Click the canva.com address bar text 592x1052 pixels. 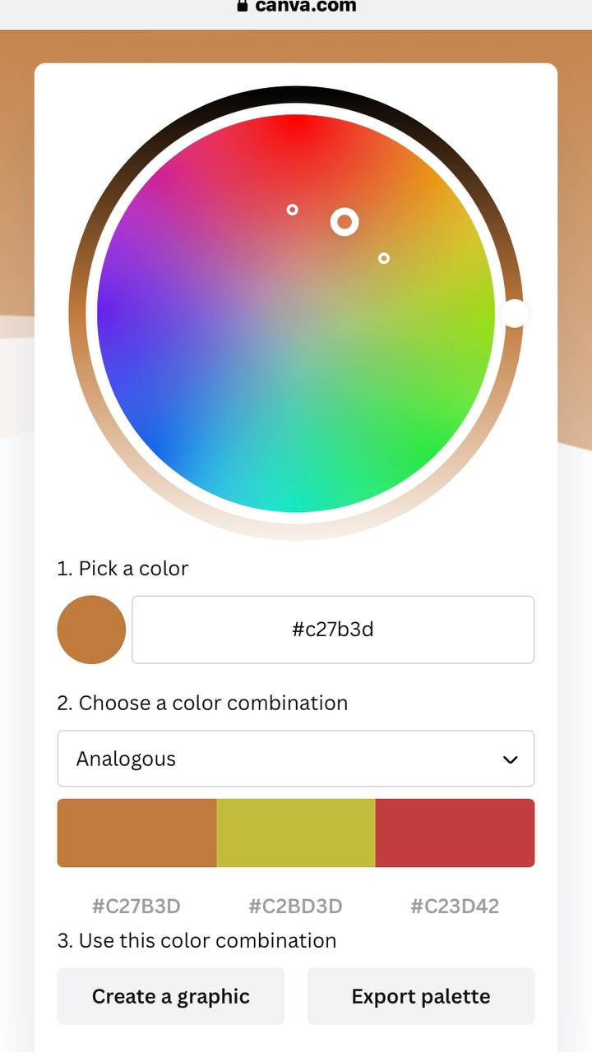coord(306,6)
